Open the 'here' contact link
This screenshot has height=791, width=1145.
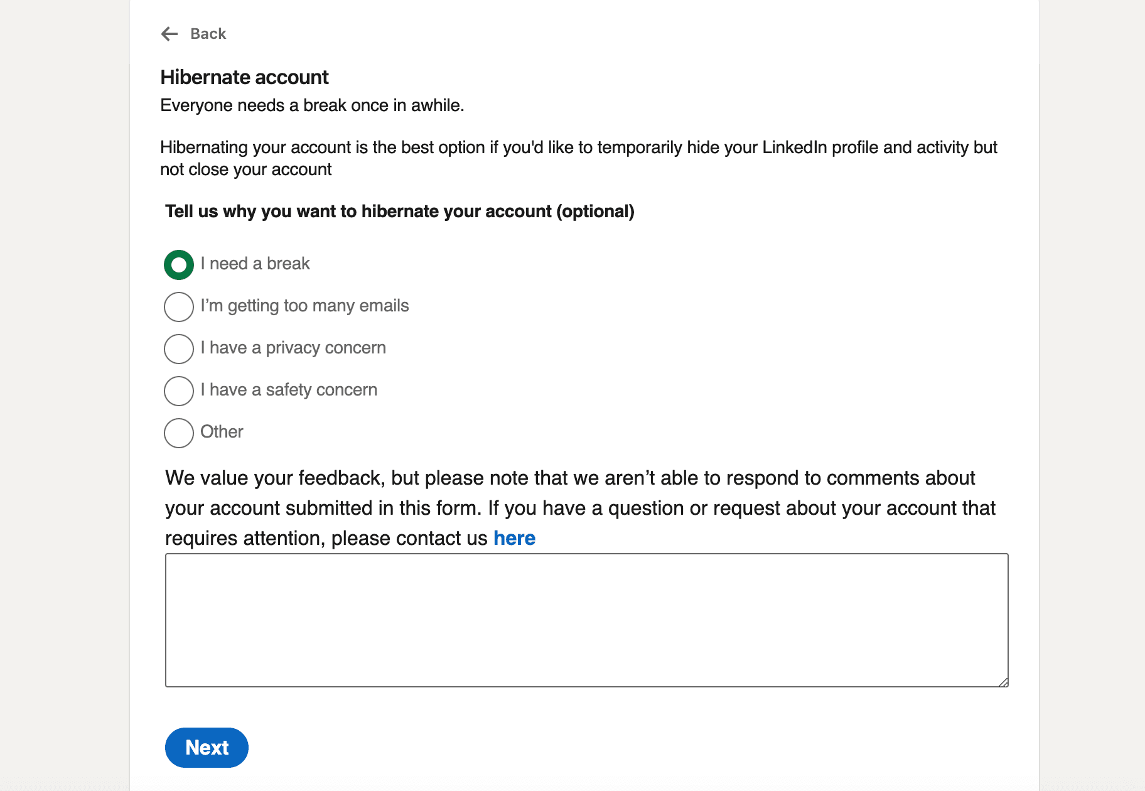[514, 539]
